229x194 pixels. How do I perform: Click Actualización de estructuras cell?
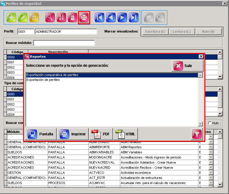[x=159, y=178]
